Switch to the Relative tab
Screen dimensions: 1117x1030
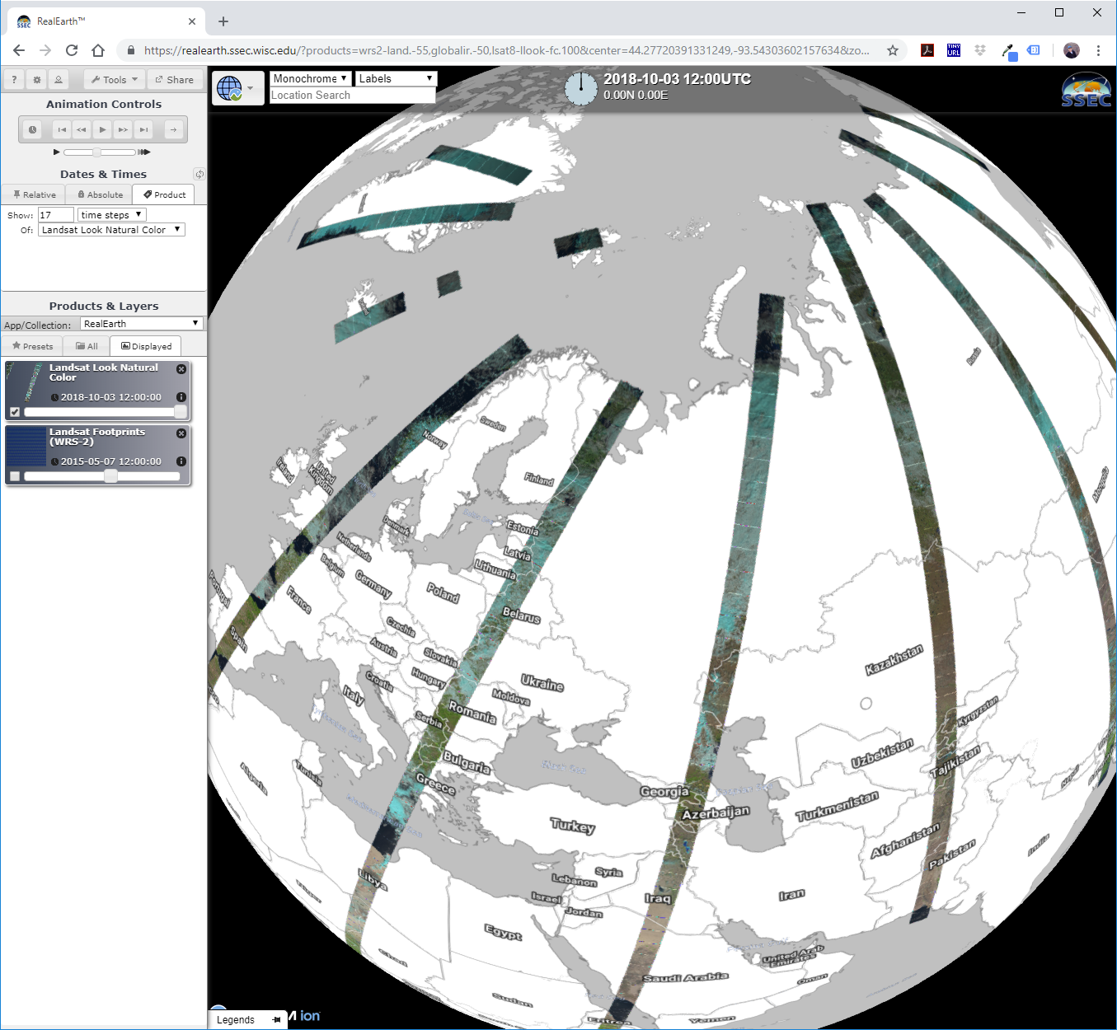(34, 194)
